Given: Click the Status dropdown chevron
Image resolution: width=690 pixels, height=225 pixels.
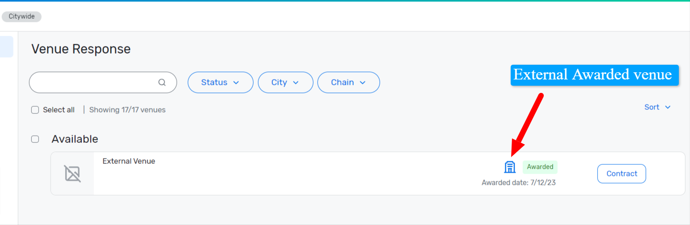Looking at the screenshot, I should [x=236, y=83].
